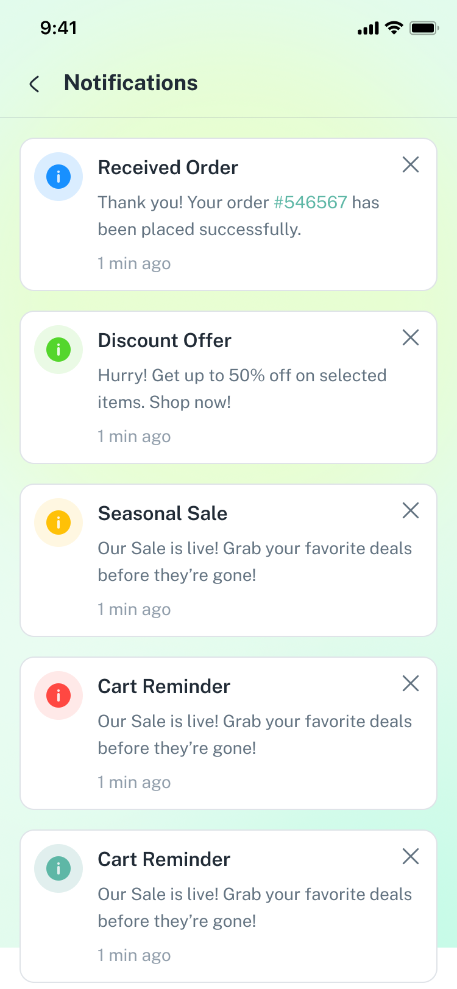Viewport: 457px width, 989px height.
Task: Tap the red info icon on Cart Reminder
Action: pyautogui.click(x=58, y=695)
